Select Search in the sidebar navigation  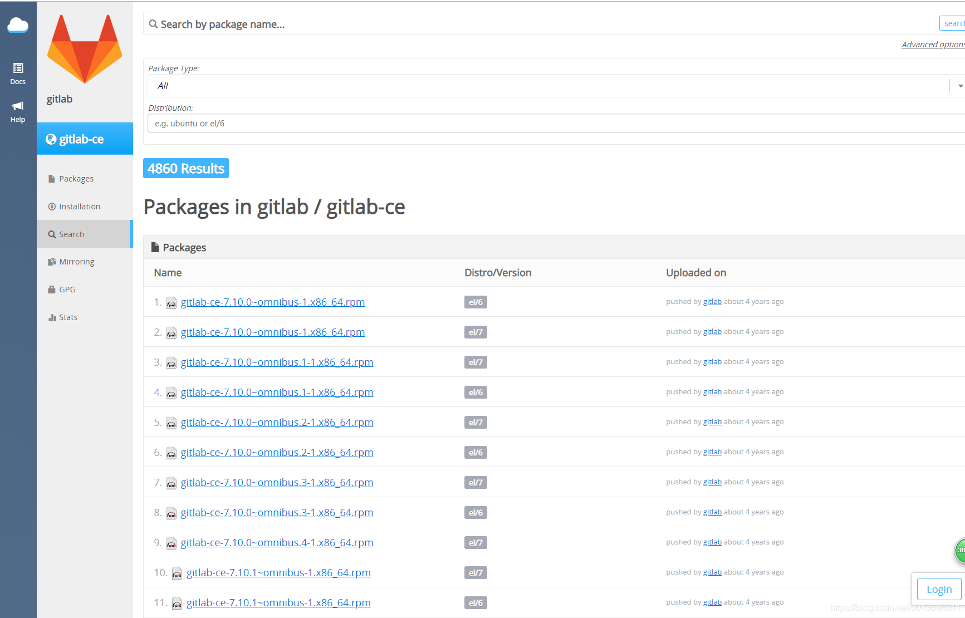tap(71, 234)
